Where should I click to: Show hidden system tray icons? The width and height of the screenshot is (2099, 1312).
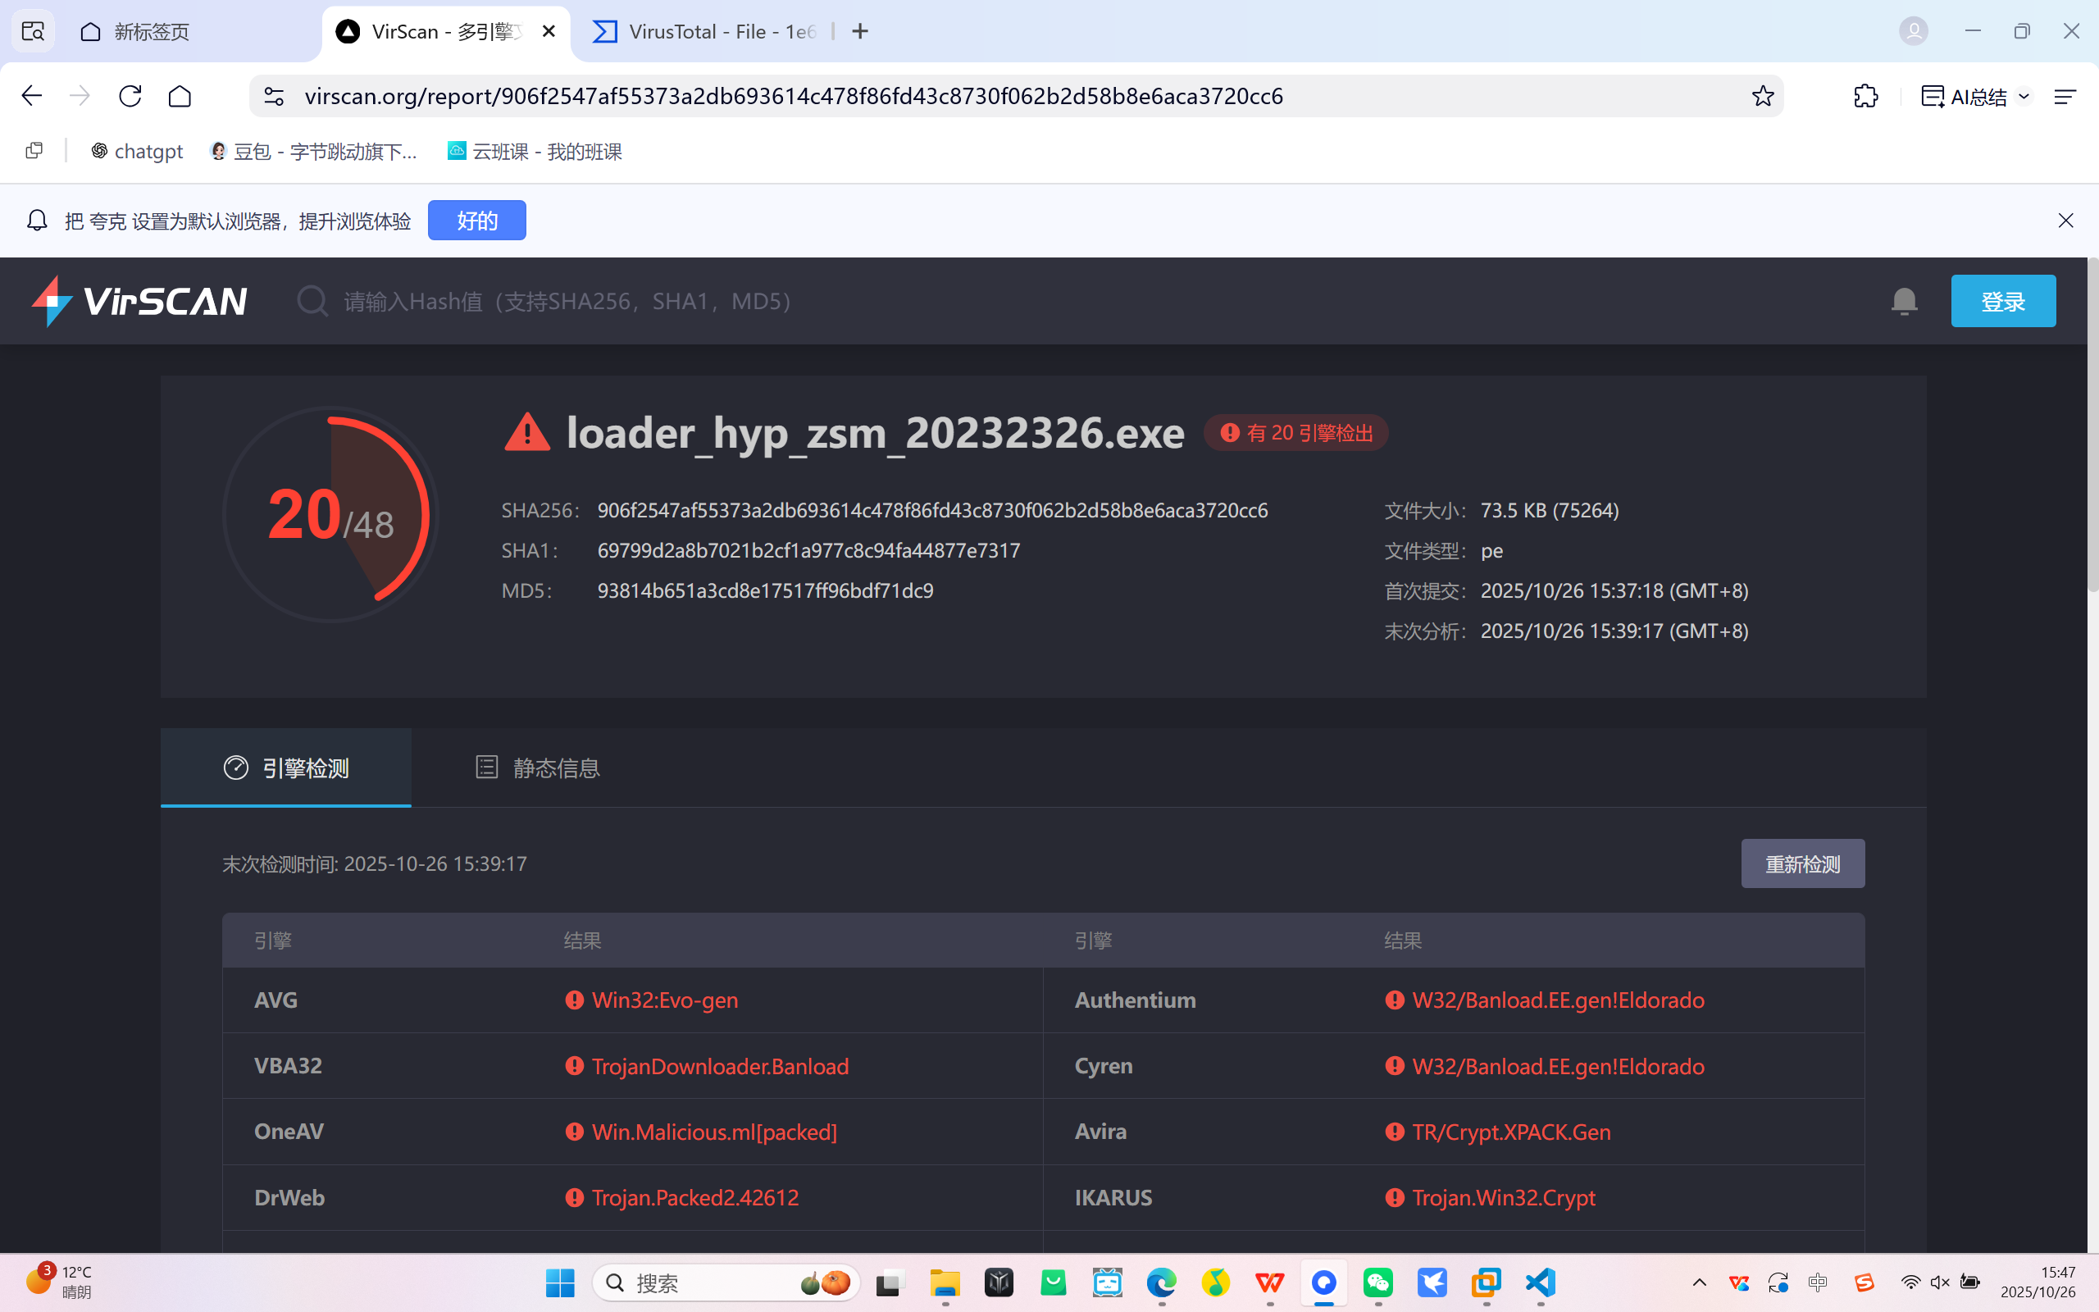tap(1699, 1282)
